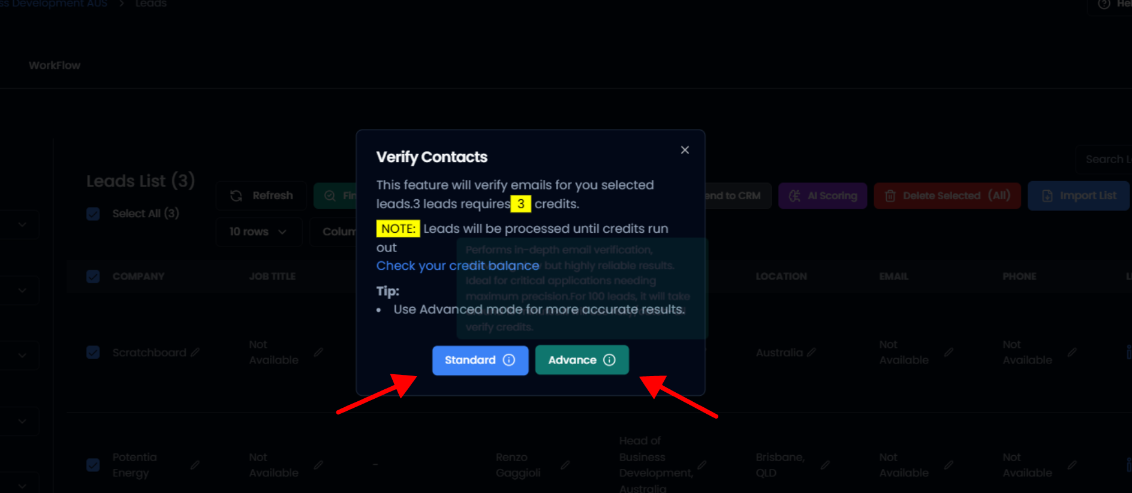1132x493 pixels.
Task: Uncheck the Potentia Energy row checkbox
Action: 93,465
